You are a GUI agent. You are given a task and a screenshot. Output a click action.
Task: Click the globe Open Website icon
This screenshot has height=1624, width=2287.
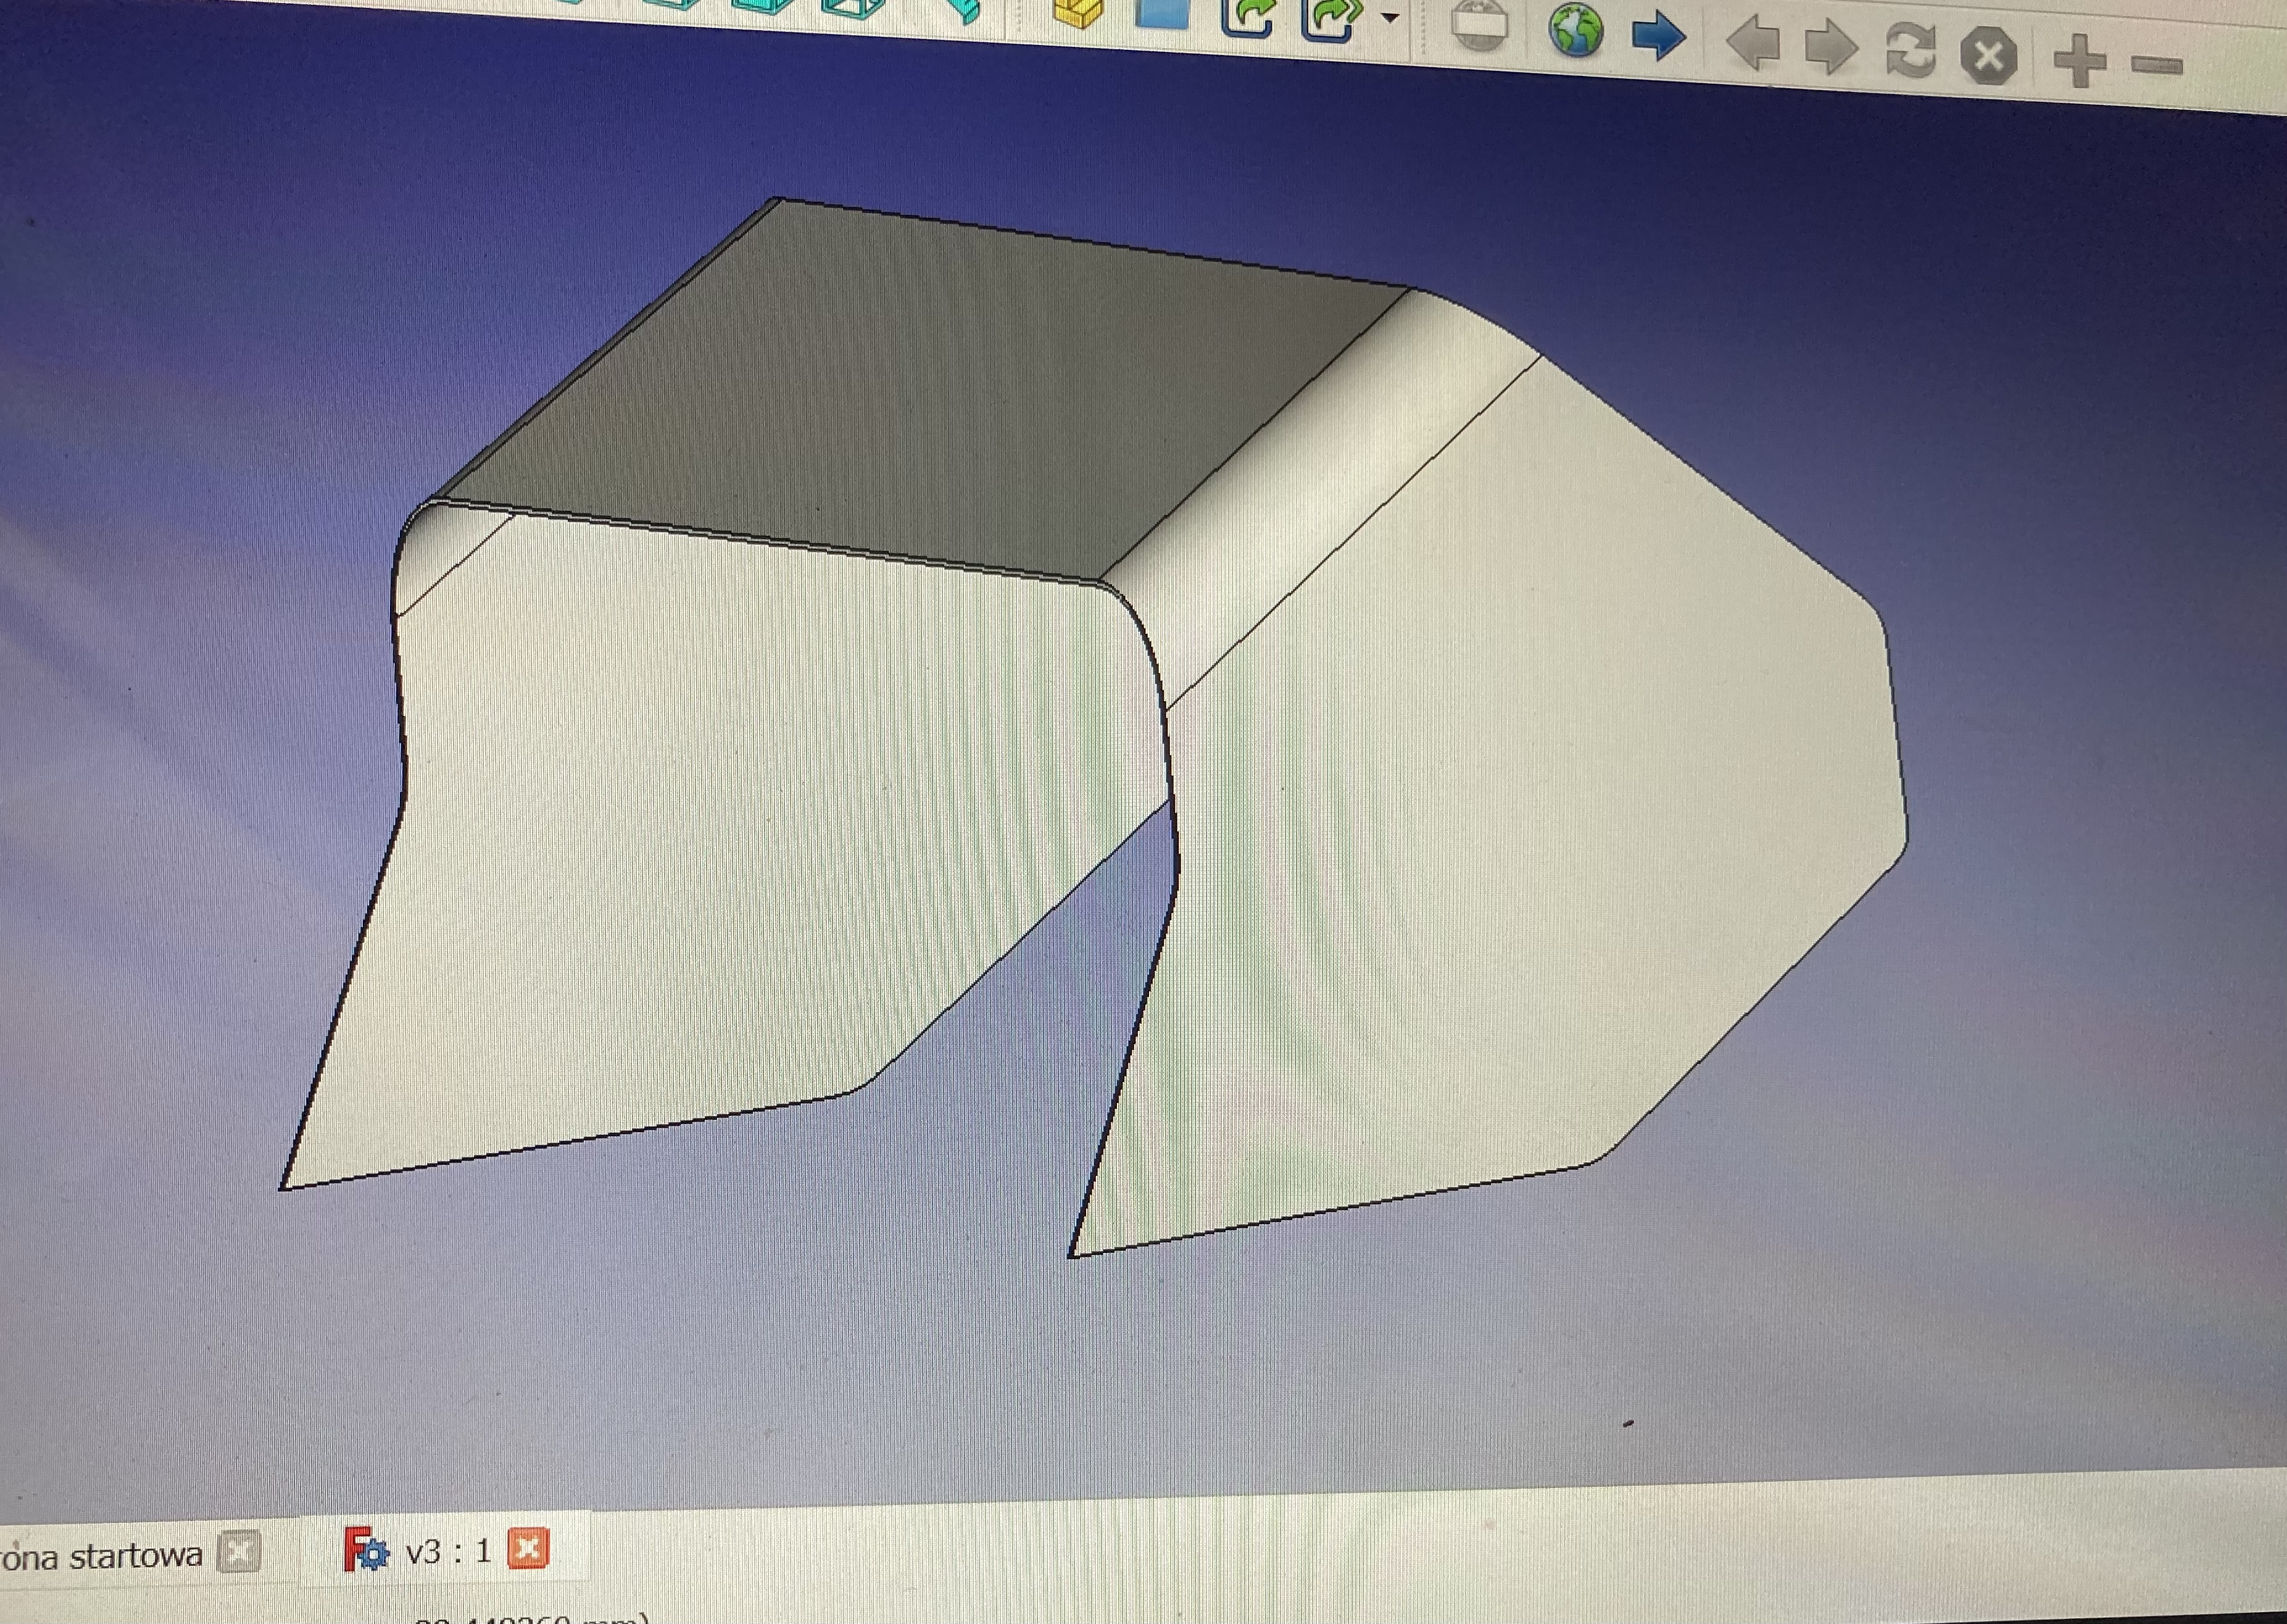coord(1576,29)
